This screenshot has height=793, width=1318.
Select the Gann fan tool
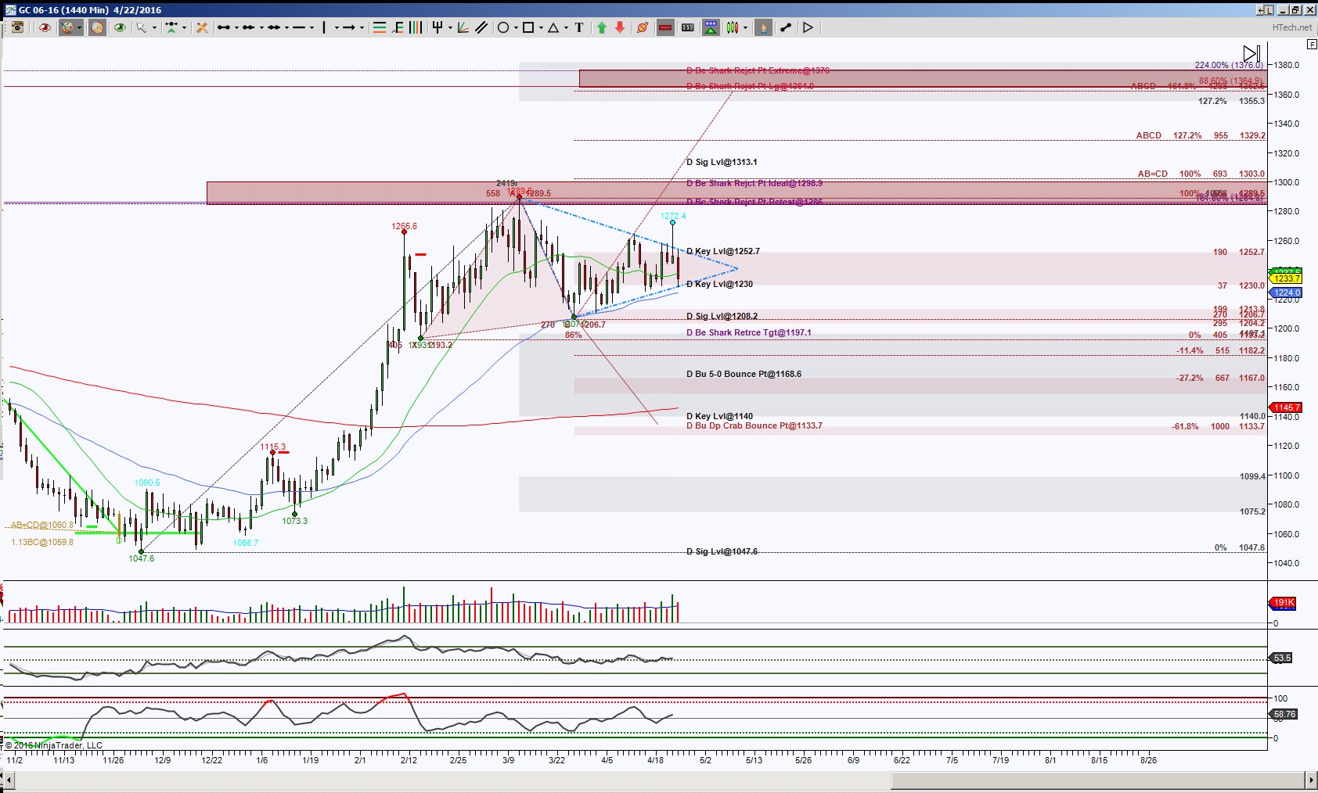(463, 27)
